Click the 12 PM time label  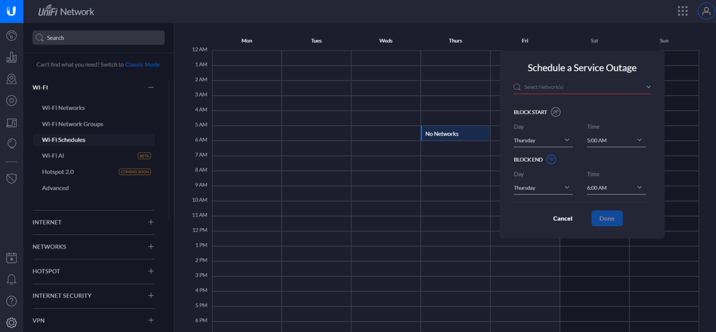pyautogui.click(x=200, y=230)
